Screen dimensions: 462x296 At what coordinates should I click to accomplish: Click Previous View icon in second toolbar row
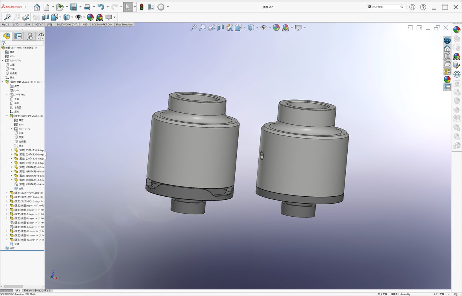click(x=26, y=17)
